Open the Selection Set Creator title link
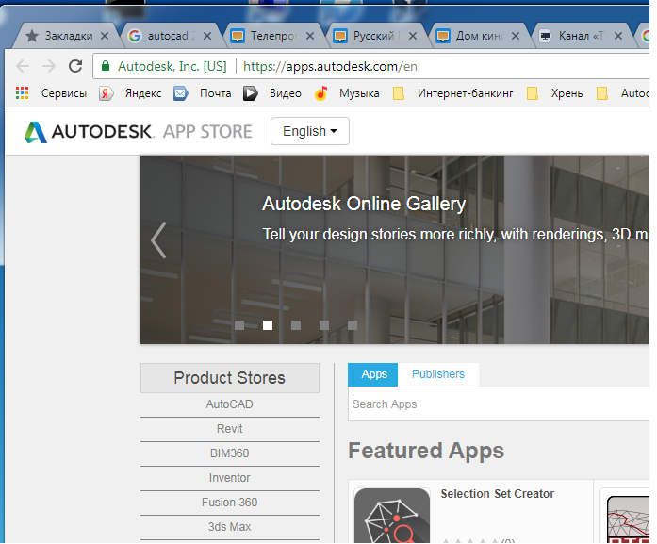 pos(498,494)
